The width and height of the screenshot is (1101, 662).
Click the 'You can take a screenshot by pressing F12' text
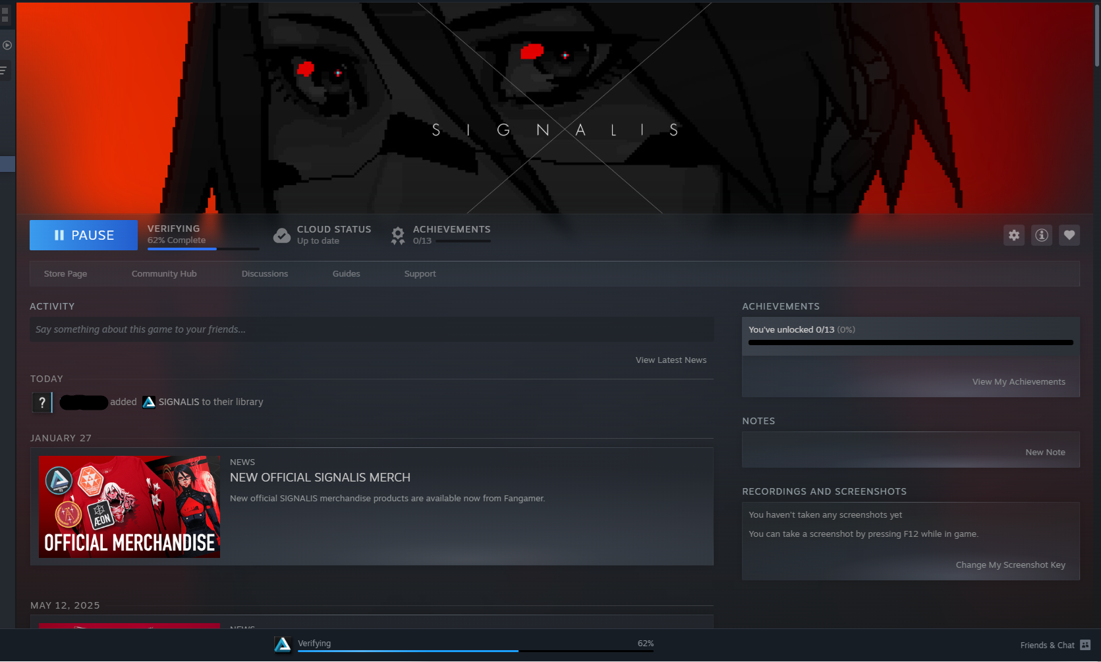coord(864,534)
